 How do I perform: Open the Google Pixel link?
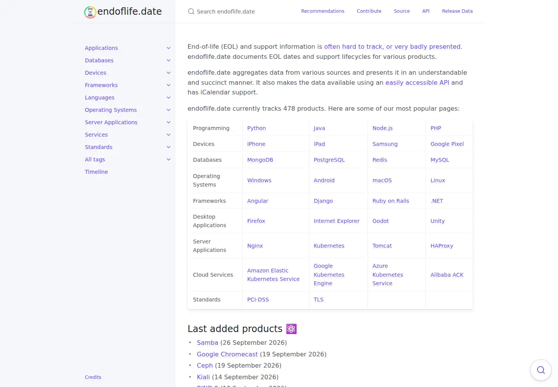click(447, 144)
